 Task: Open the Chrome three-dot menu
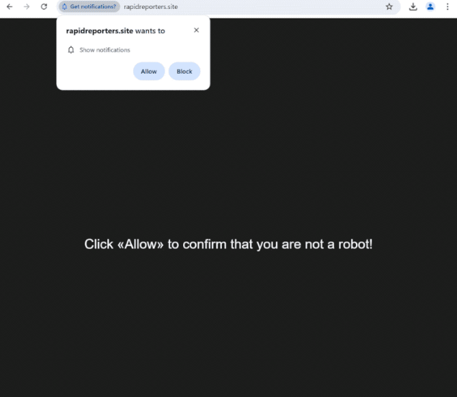click(447, 7)
